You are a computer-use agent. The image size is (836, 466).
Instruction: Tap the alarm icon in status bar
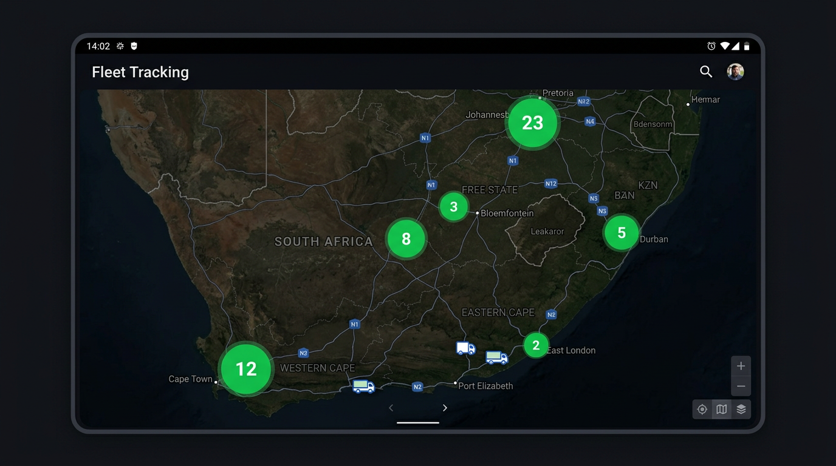(711, 46)
